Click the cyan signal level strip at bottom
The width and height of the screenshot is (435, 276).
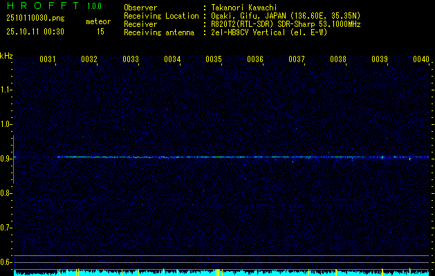click(x=221, y=273)
